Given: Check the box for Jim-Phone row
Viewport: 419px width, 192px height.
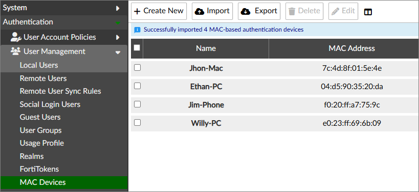Looking at the screenshot, I should (x=137, y=104).
